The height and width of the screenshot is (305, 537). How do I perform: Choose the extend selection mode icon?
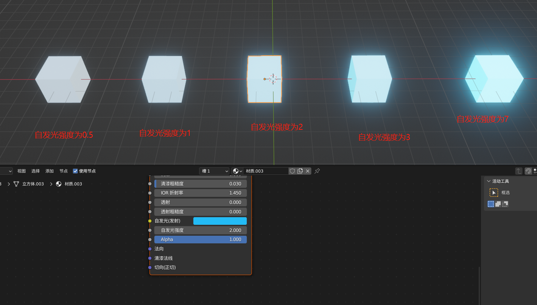point(498,204)
